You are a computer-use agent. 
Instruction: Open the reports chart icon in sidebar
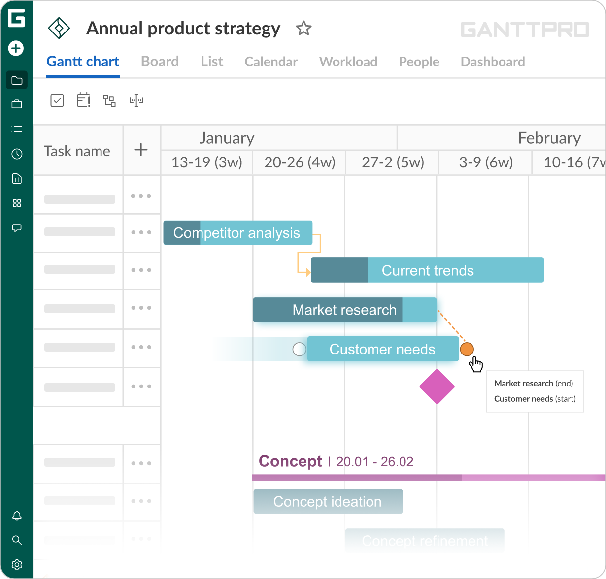(x=17, y=178)
